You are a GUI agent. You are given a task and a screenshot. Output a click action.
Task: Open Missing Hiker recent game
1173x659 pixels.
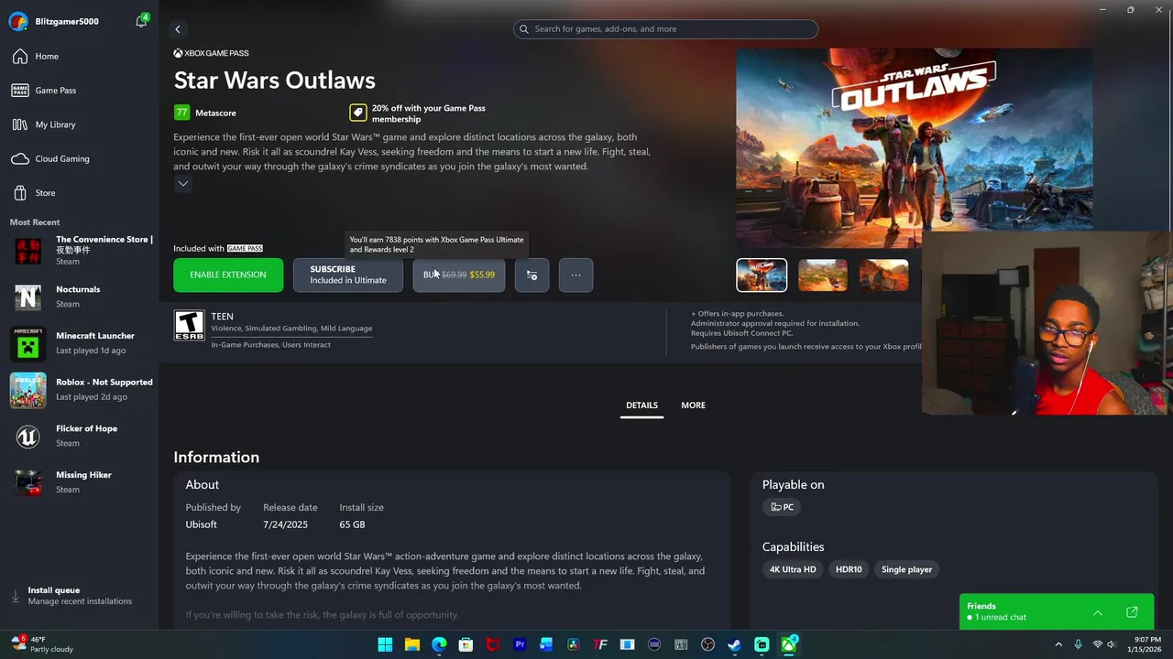point(81,482)
